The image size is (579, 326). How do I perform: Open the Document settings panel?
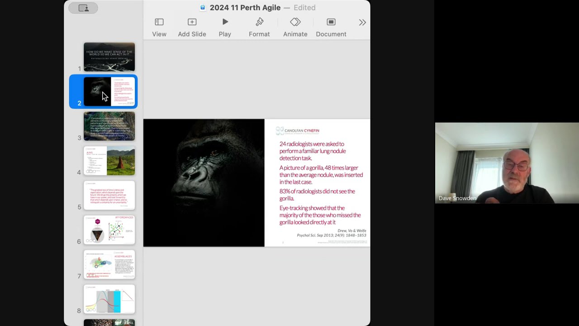point(331,22)
